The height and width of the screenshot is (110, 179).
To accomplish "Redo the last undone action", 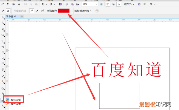I will (x=51, y=4).
